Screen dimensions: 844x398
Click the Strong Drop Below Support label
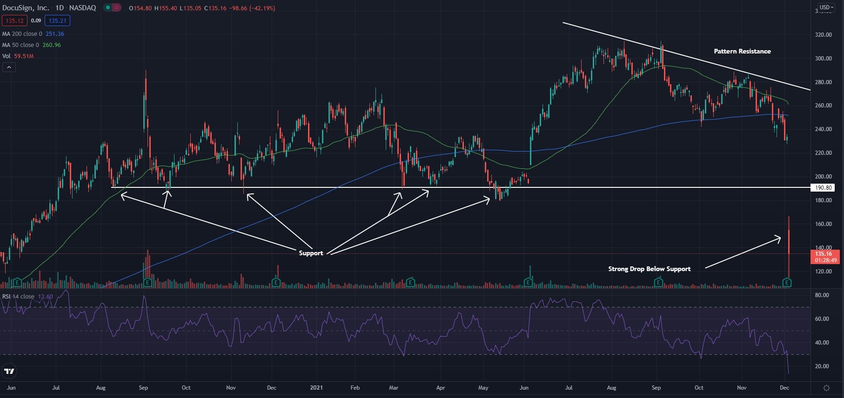tap(650, 269)
